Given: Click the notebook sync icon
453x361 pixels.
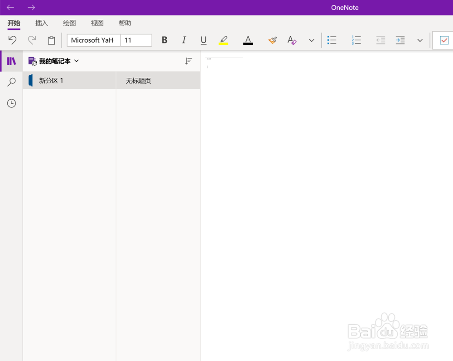Looking at the screenshot, I should point(32,61).
